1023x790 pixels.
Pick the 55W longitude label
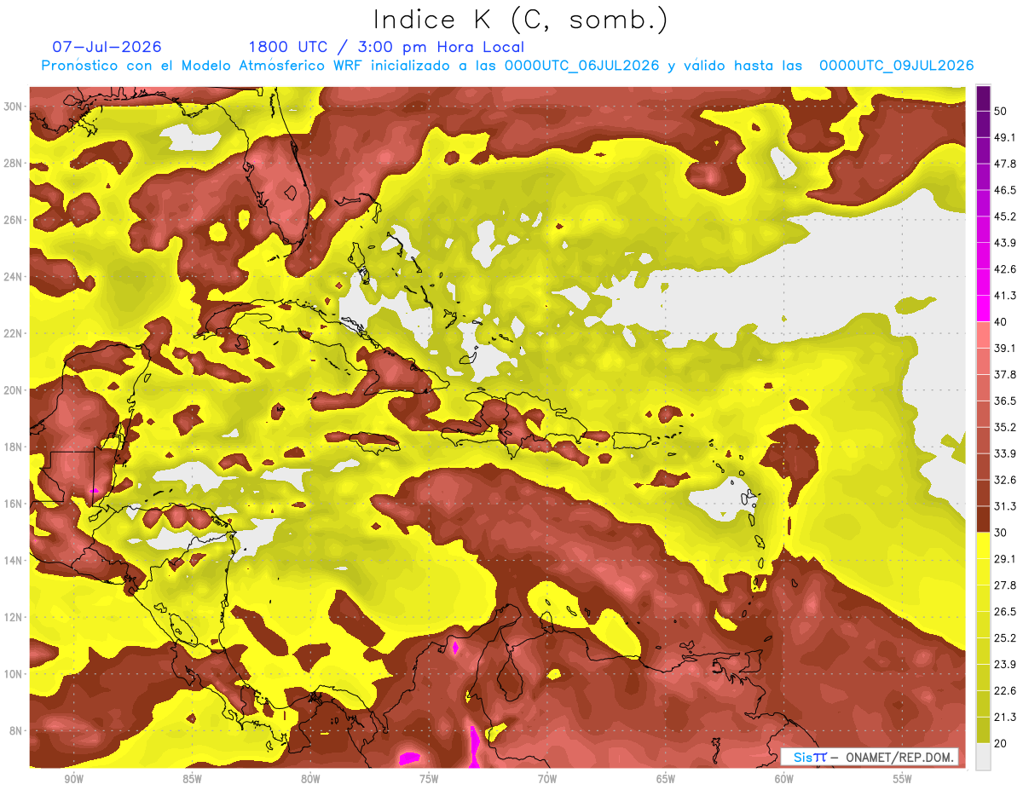903,779
